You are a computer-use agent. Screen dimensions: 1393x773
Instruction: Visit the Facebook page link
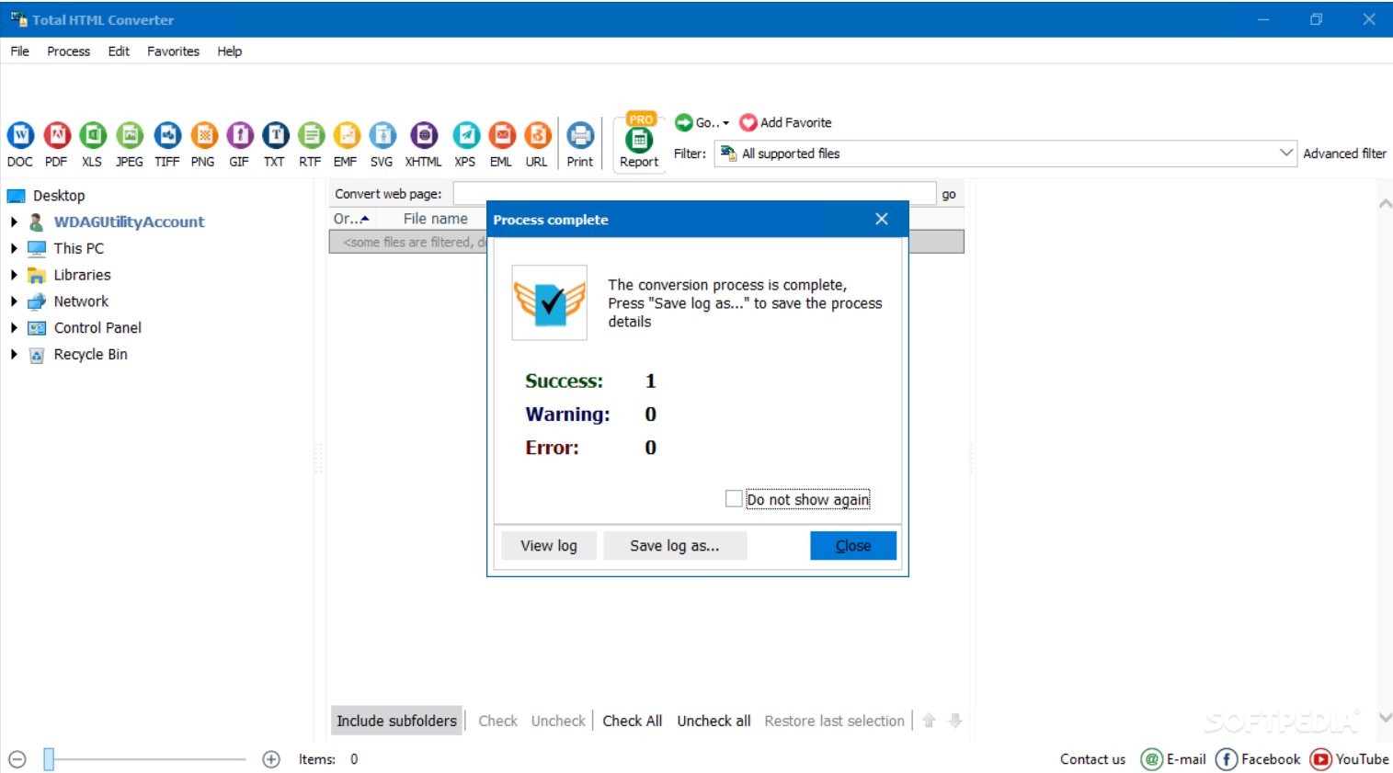(x=1258, y=759)
